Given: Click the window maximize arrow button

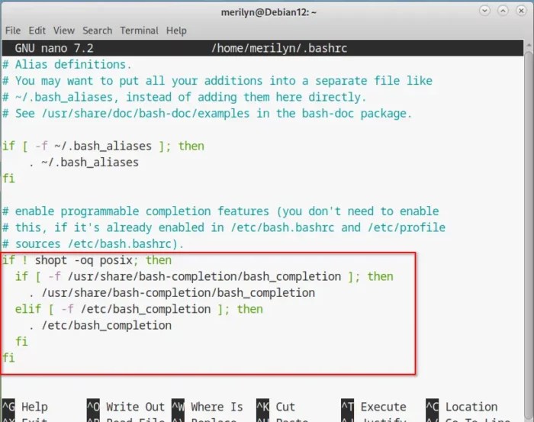Looking at the screenshot, I should [x=503, y=11].
